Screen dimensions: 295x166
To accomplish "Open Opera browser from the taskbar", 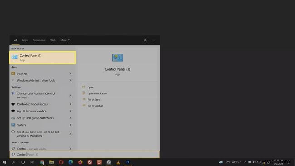I will click(61, 162).
